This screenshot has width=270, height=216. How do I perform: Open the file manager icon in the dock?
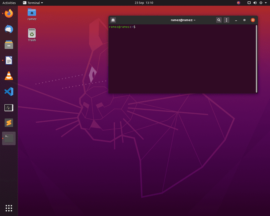click(x=9, y=45)
